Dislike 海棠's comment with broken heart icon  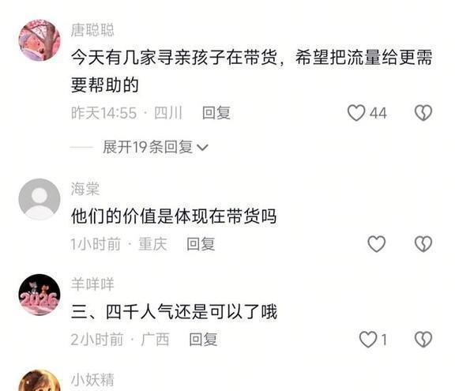point(423,243)
